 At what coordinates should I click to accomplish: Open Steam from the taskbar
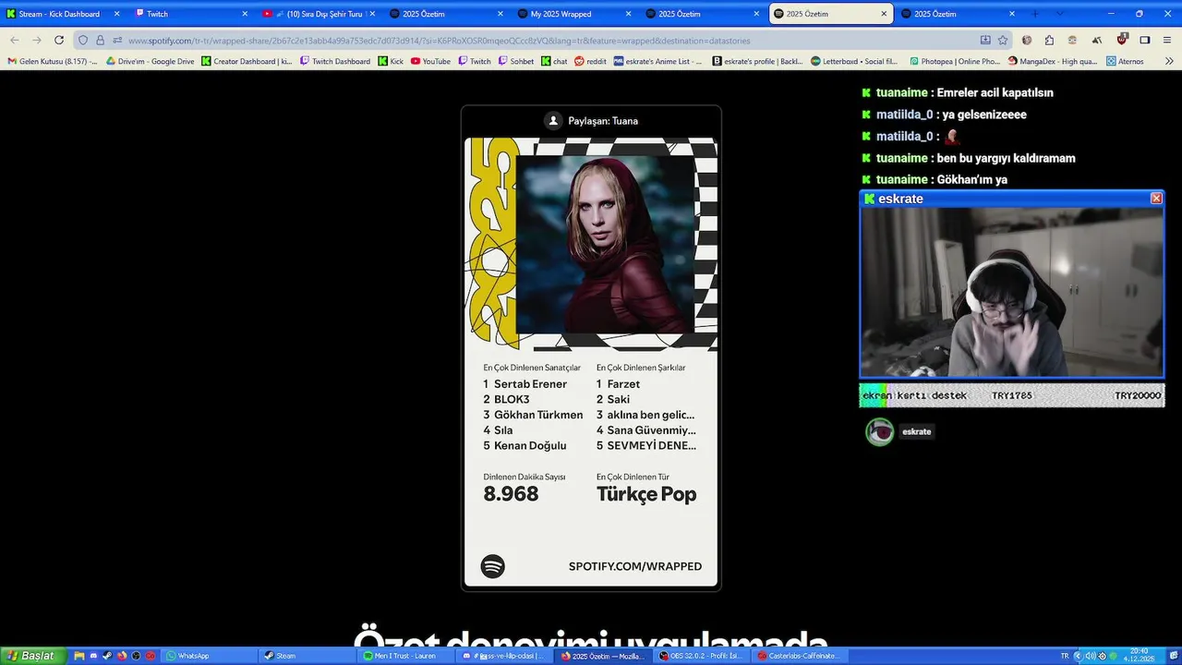coord(307,656)
